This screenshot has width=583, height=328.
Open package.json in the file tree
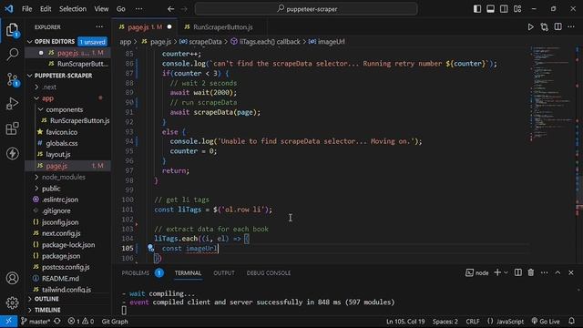coord(61,256)
